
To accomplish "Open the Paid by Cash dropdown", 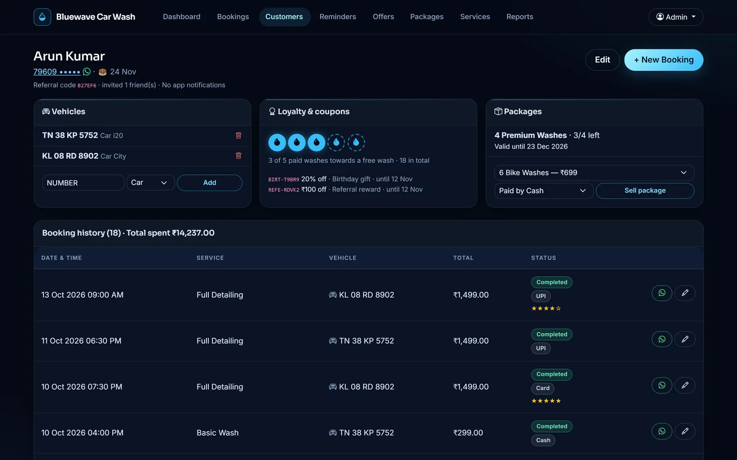I will pyautogui.click(x=544, y=191).
